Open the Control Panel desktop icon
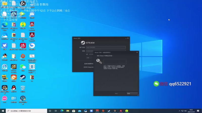The height and width of the screenshot is (113, 202). (14, 99)
